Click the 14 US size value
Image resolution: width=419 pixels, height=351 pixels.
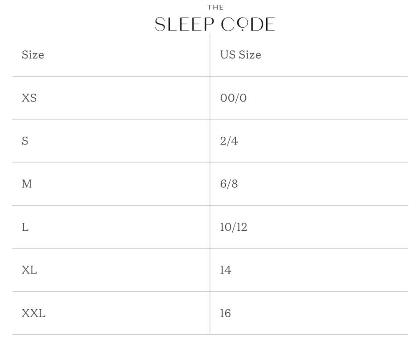[x=226, y=270]
